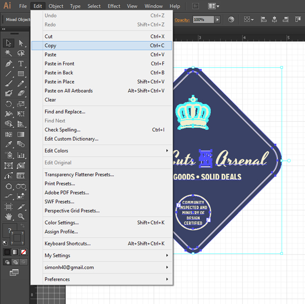Click the Opacity 100% input field
Image resolution: width=305 pixels, height=304 pixels.
coord(203,19)
